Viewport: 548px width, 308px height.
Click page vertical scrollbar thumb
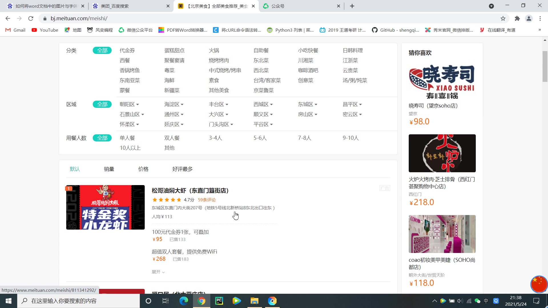545,66
